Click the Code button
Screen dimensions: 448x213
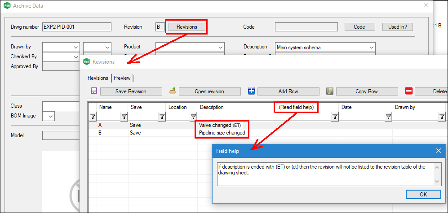coord(359,27)
